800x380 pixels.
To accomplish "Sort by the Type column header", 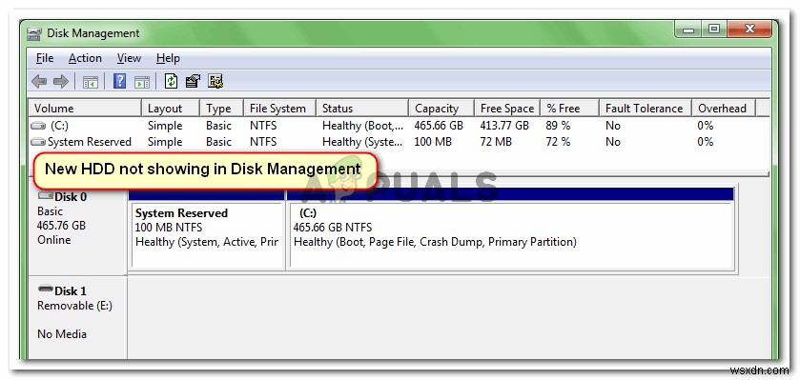I will pyautogui.click(x=222, y=109).
